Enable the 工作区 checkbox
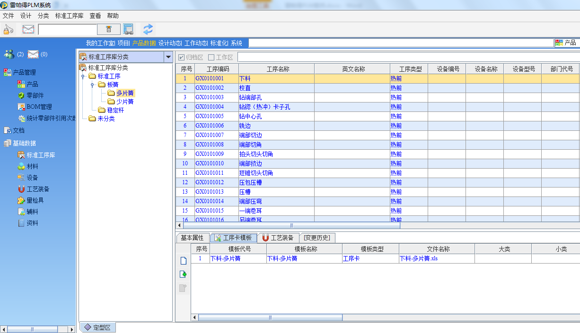 tap(211, 58)
